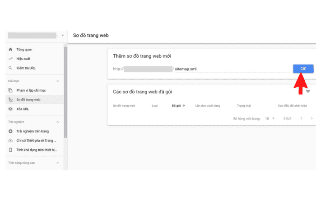Open Chỉ số Thiết yếu về Trang report
Viewport: 316px width, 203px height.
[34, 141]
